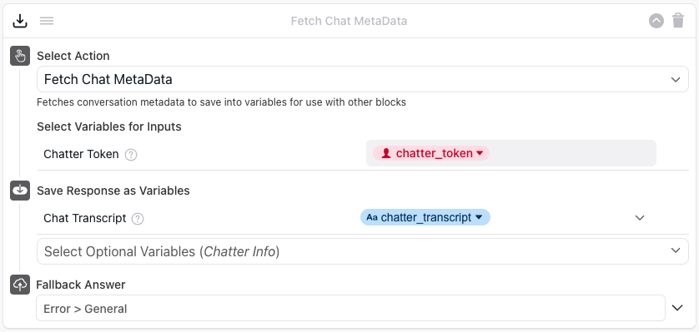Open help tooltip next to Chat Transcript
Image resolution: width=699 pixels, height=332 pixels.
point(138,219)
